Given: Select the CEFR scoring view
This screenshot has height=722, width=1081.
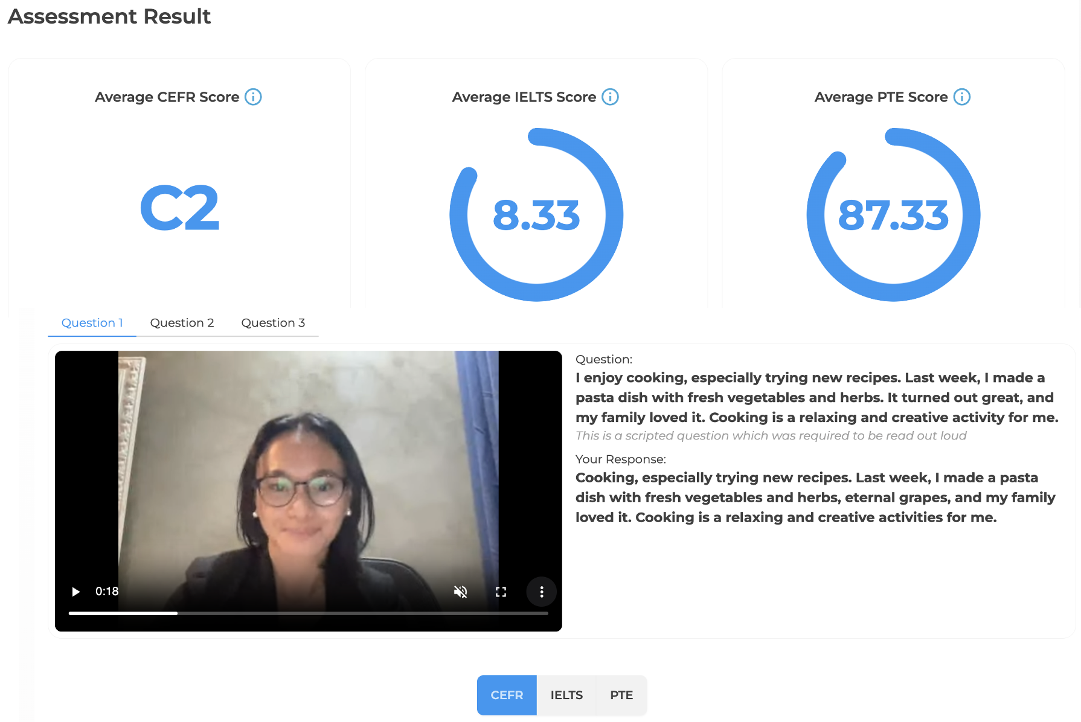Looking at the screenshot, I should point(507,695).
